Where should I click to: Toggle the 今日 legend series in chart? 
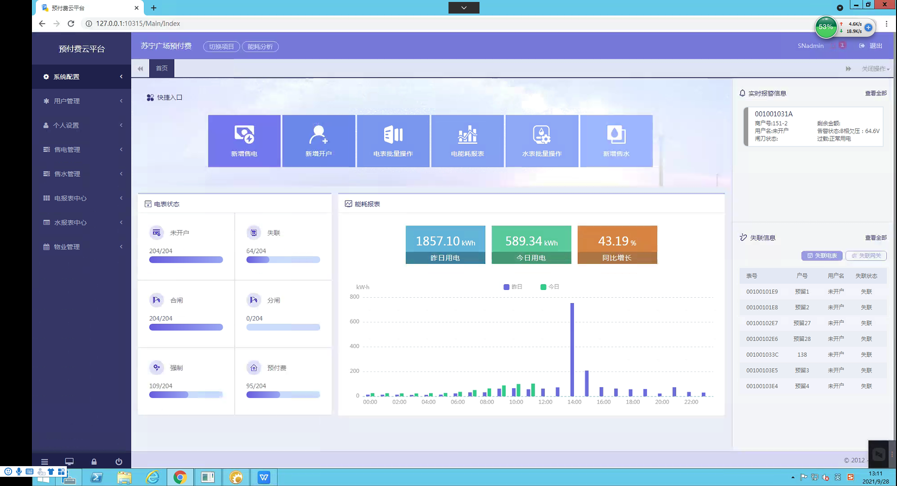[550, 287]
